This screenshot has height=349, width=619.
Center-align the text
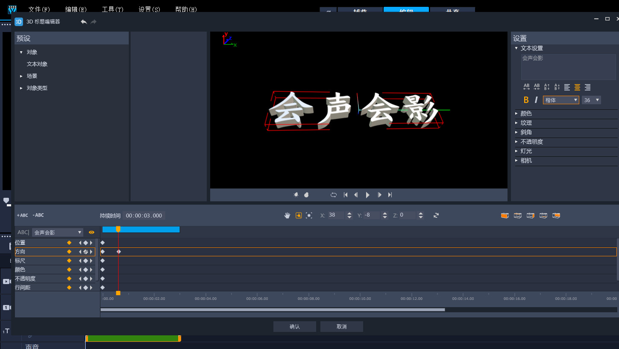pyautogui.click(x=577, y=87)
